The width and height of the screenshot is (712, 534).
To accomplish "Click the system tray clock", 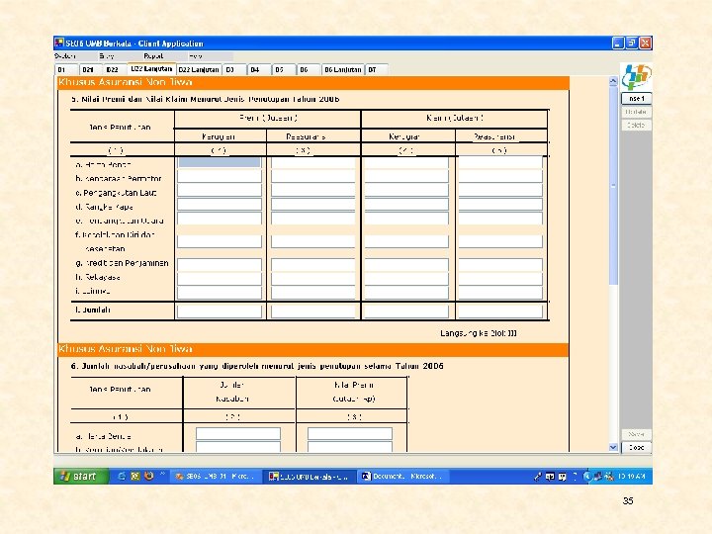I will [x=632, y=477].
